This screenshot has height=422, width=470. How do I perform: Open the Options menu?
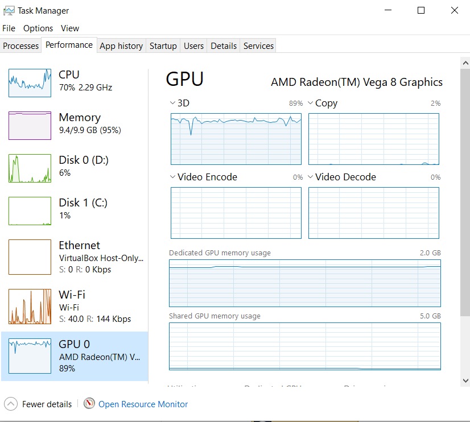coord(38,28)
